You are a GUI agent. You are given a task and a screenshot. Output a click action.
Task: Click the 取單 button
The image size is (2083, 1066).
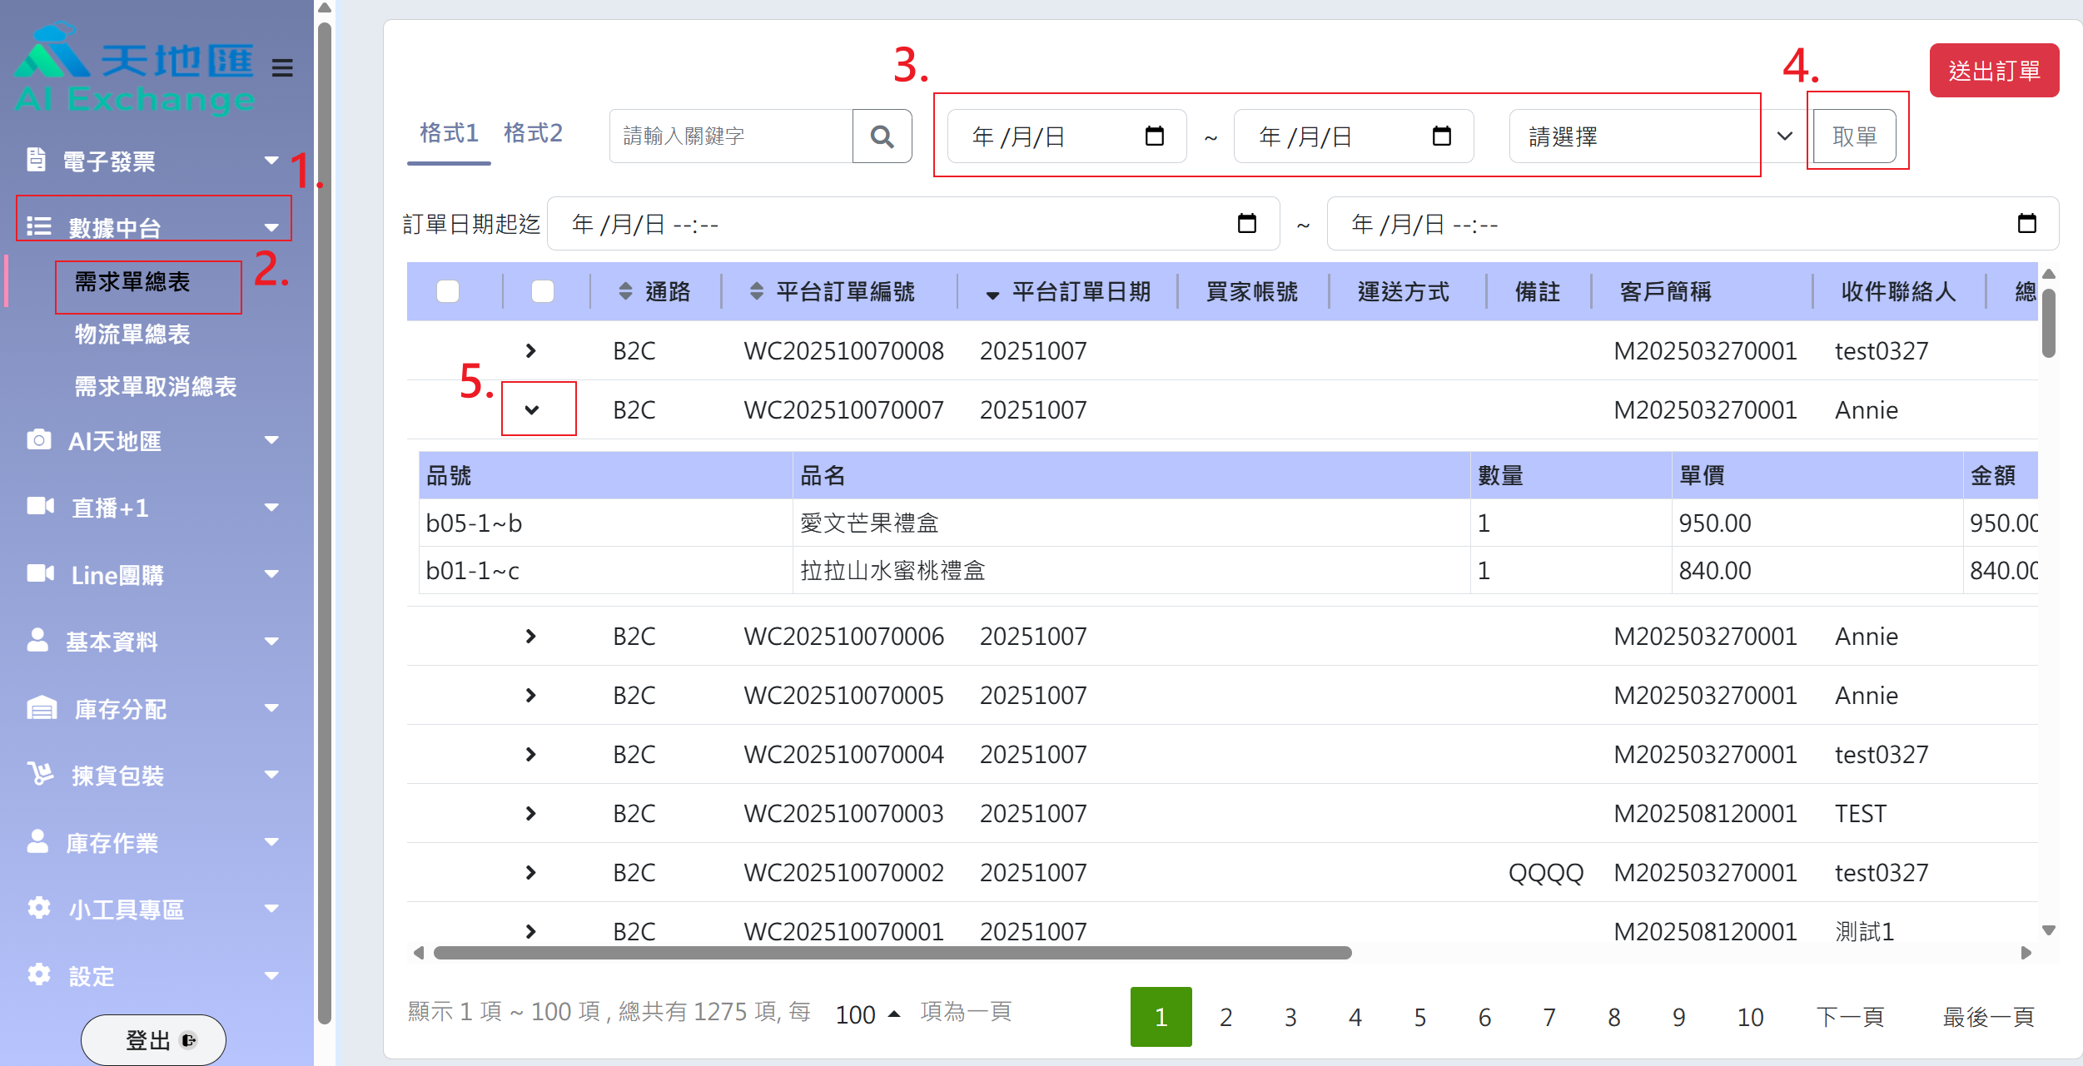(1854, 136)
